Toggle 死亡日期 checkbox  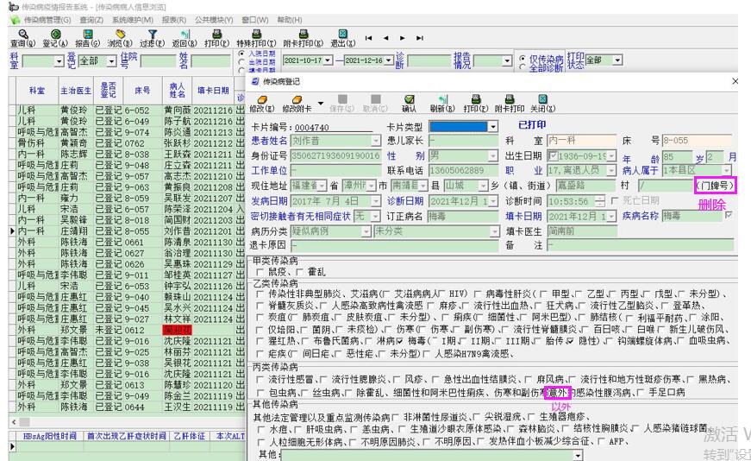click(615, 200)
